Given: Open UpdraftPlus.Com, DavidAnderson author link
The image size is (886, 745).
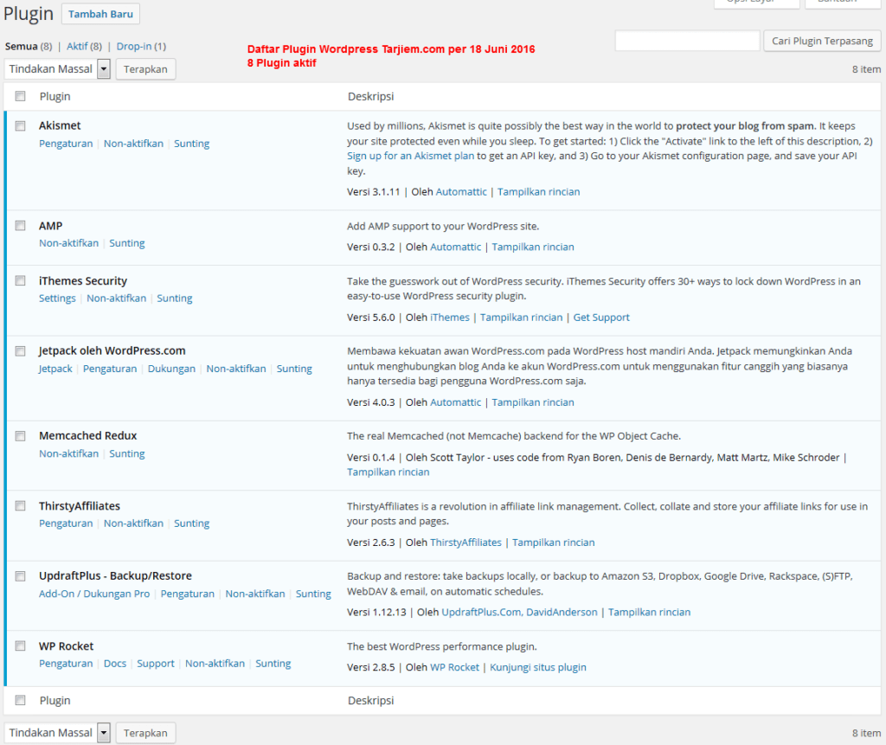Looking at the screenshot, I should (x=519, y=612).
